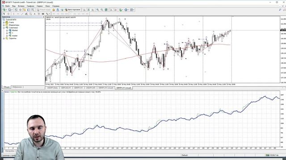Open the Profiles toolbar icon
The width and height of the screenshot is (286, 160).
pos(9,10)
